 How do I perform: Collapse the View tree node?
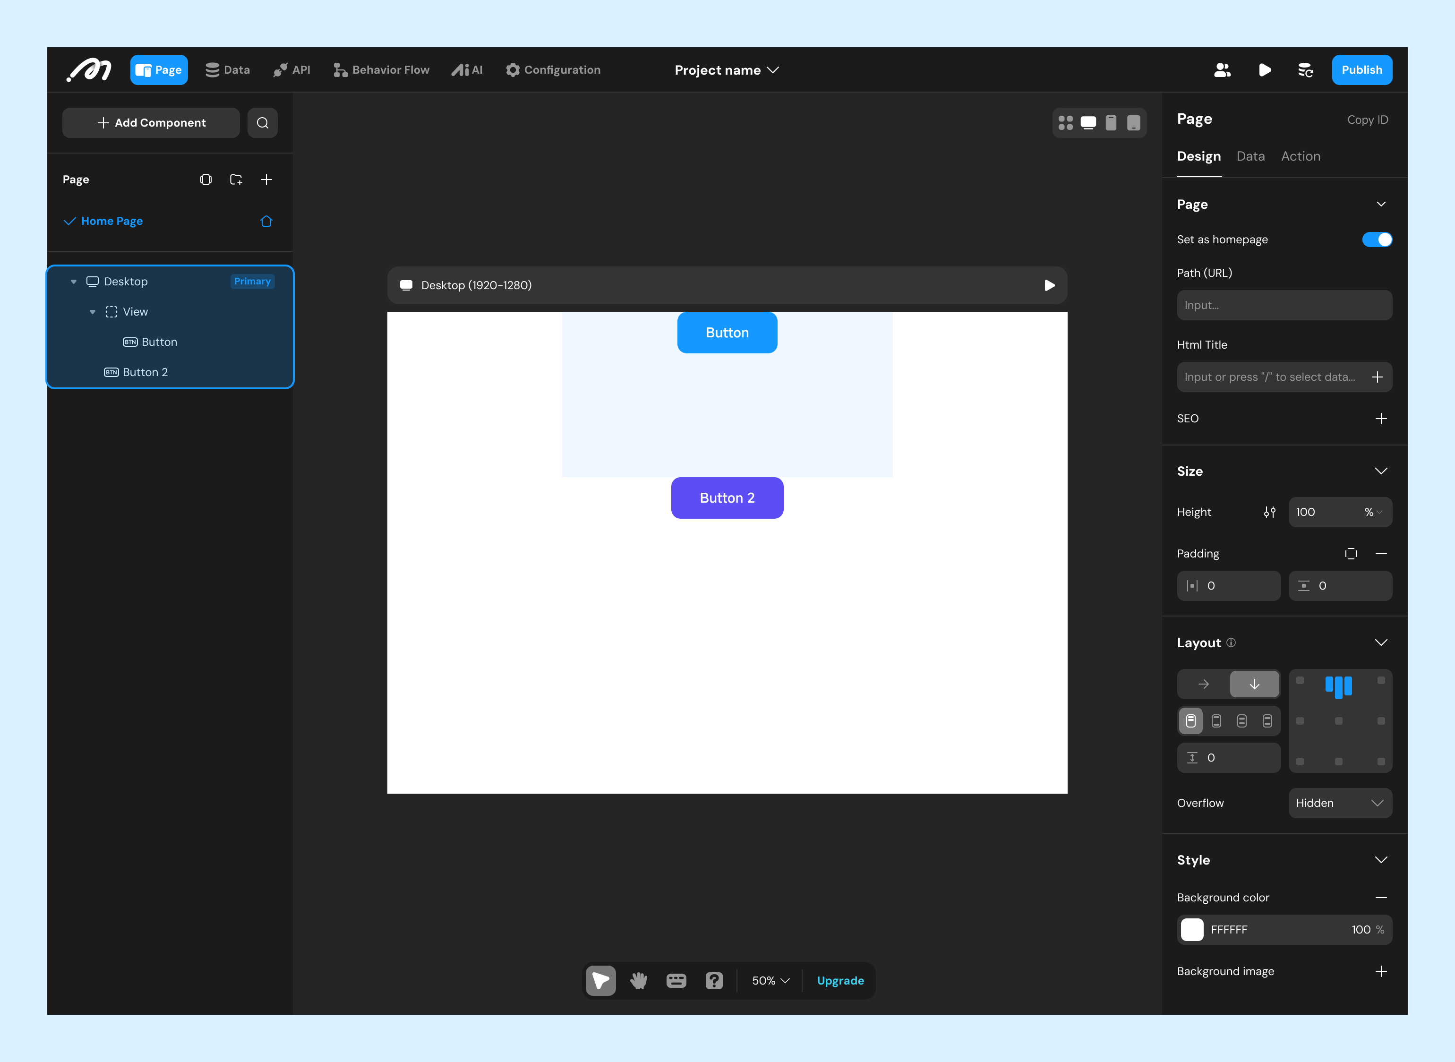pyautogui.click(x=93, y=312)
